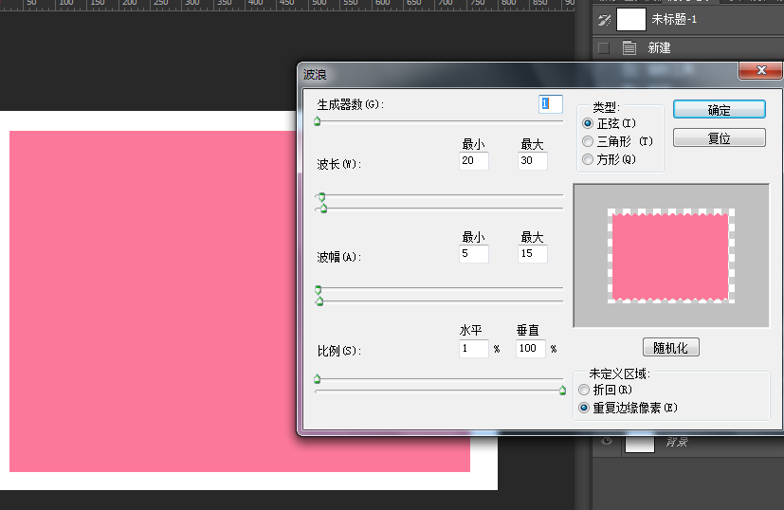Select the 背景 layer name
The width and height of the screenshot is (784, 510).
677,442
